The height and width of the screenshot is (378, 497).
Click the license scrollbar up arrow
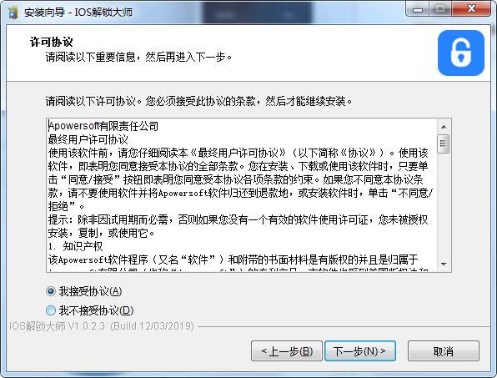[444, 127]
